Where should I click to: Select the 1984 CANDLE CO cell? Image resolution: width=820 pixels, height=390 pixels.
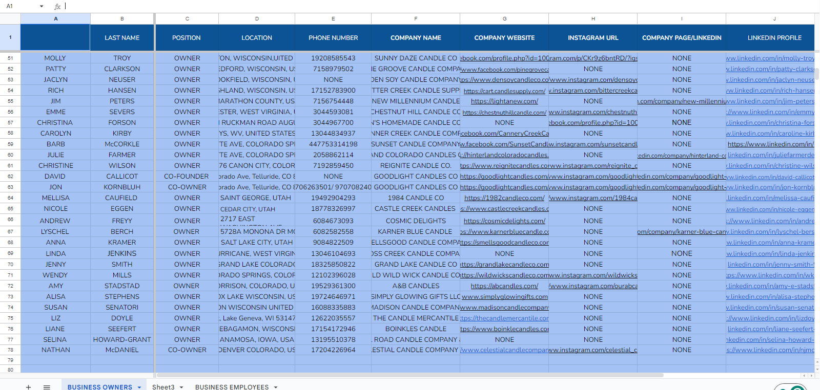click(416, 198)
